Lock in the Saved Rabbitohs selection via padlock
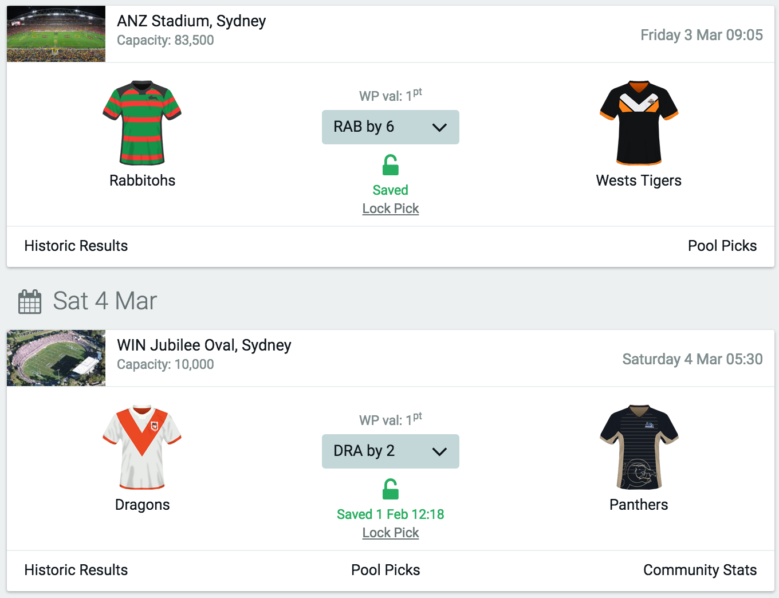779x598 pixels. (x=390, y=165)
